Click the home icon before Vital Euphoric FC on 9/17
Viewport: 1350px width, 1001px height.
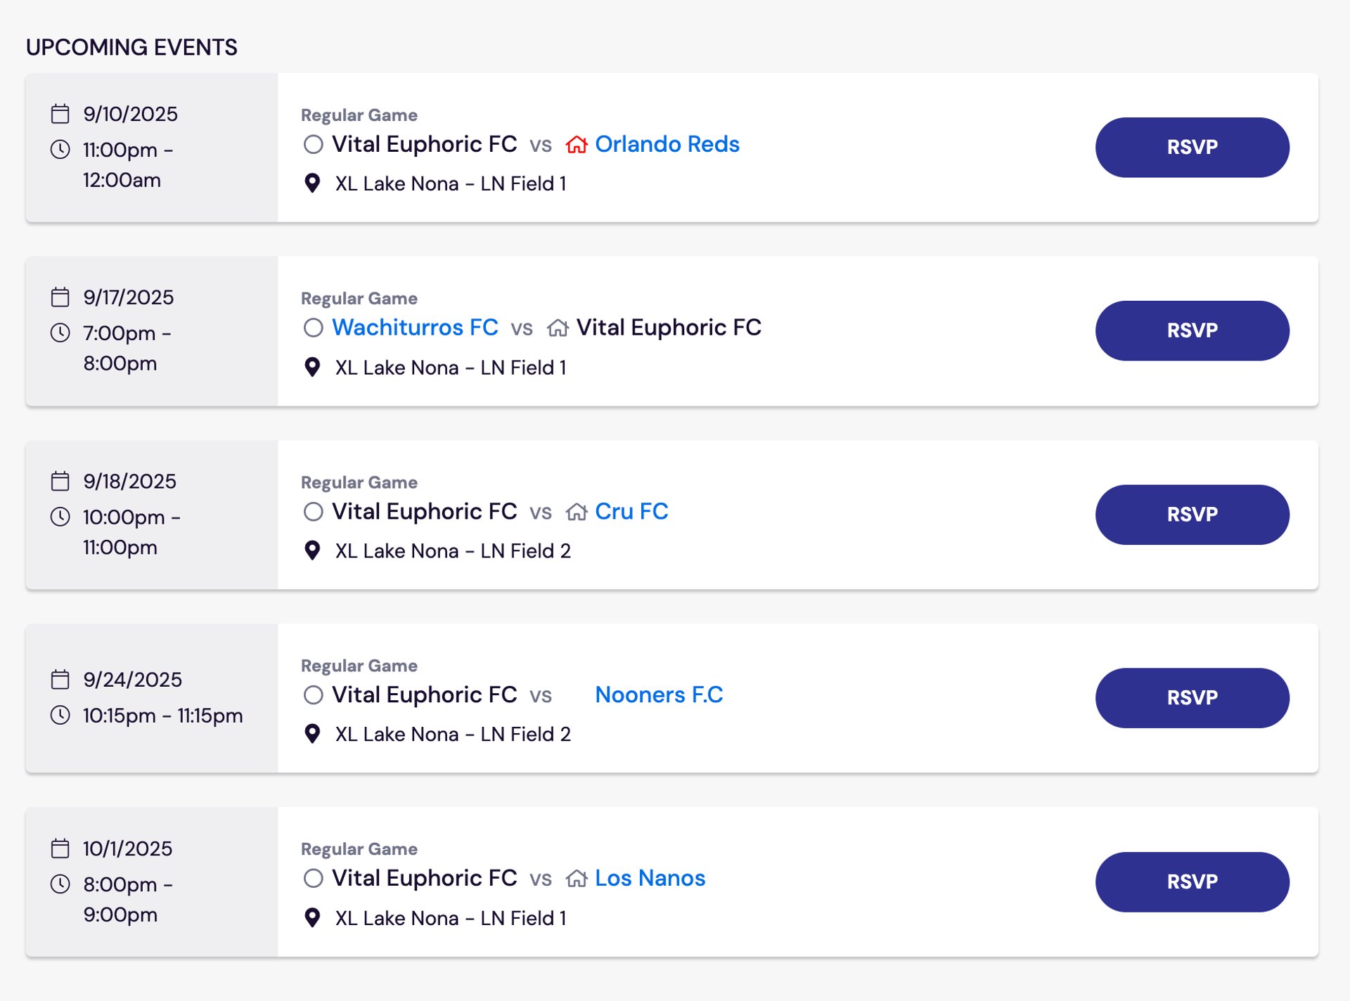558,328
